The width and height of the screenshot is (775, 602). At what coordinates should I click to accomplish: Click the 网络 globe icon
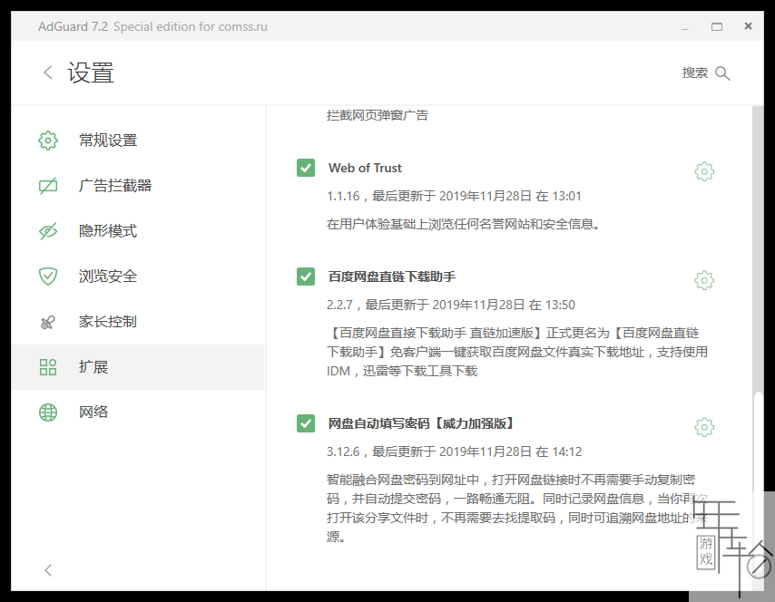(48, 413)
